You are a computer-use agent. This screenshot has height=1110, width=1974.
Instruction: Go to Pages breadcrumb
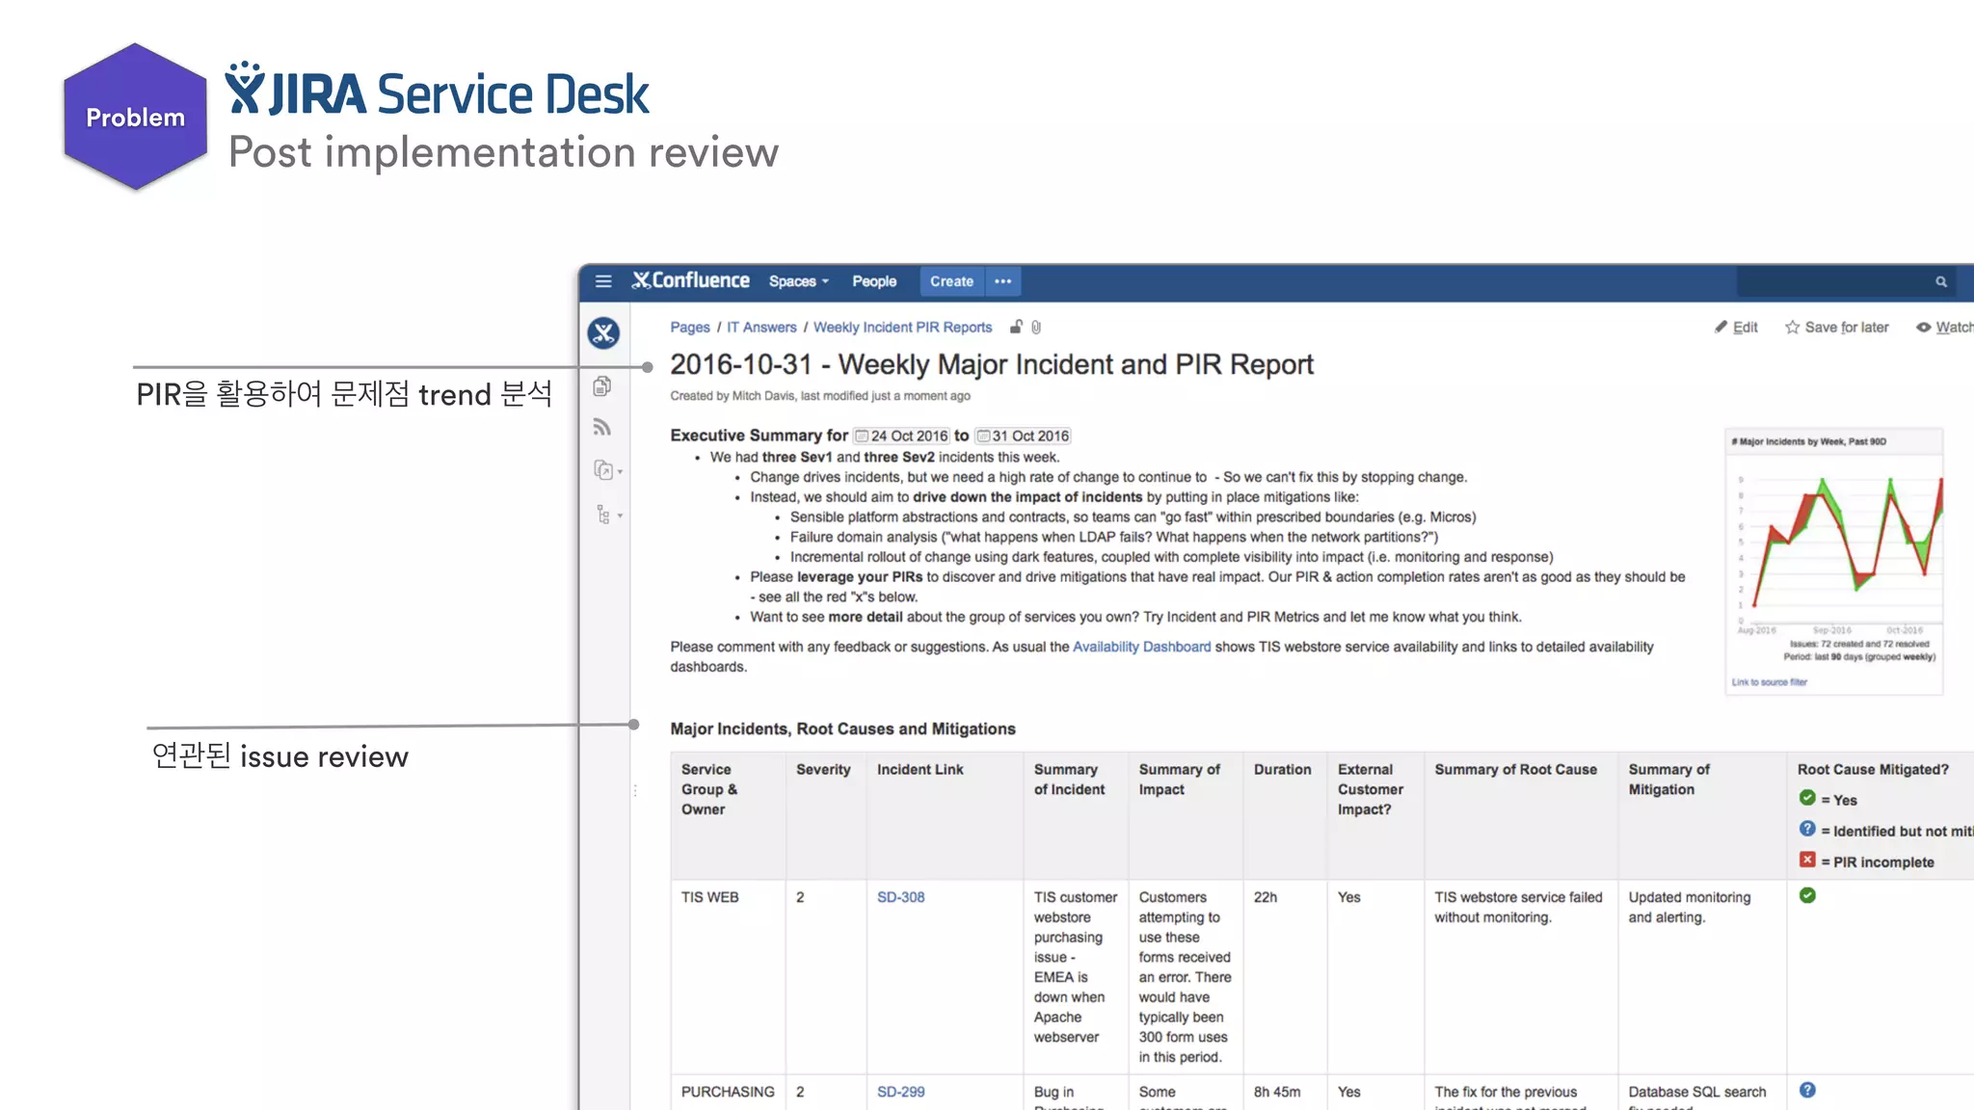(x=690, y=328)
